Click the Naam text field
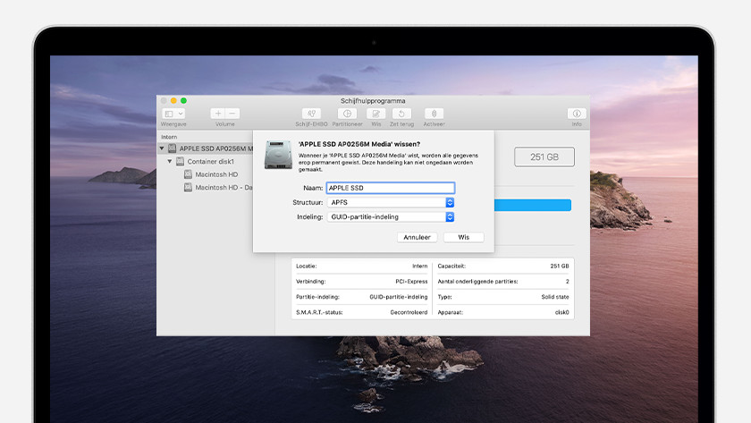Image resolution: width=751 pixels, height=423 pixels. (391, 188)
